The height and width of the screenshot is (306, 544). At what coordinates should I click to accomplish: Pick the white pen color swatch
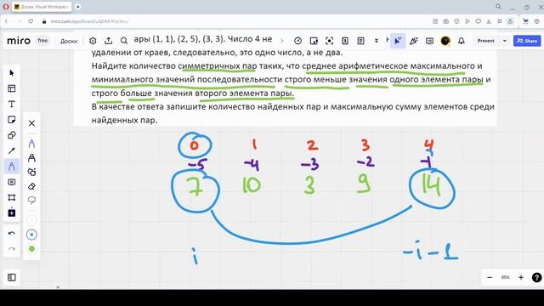pyautogui.click(x=31, y=220)
